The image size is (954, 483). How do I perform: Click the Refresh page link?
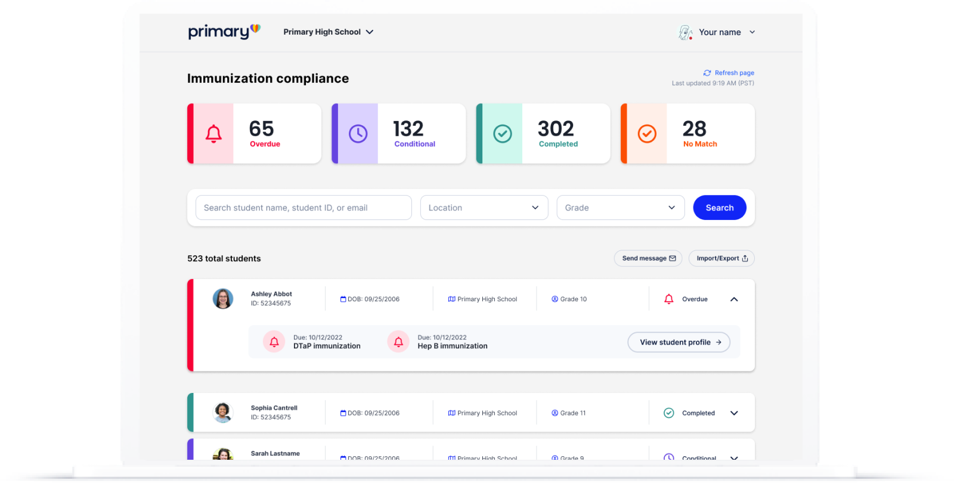coord(729,73)
